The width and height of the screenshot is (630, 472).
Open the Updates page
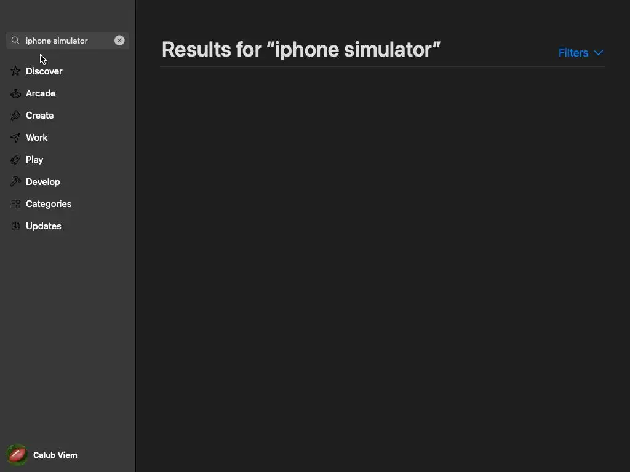[44, 226]
